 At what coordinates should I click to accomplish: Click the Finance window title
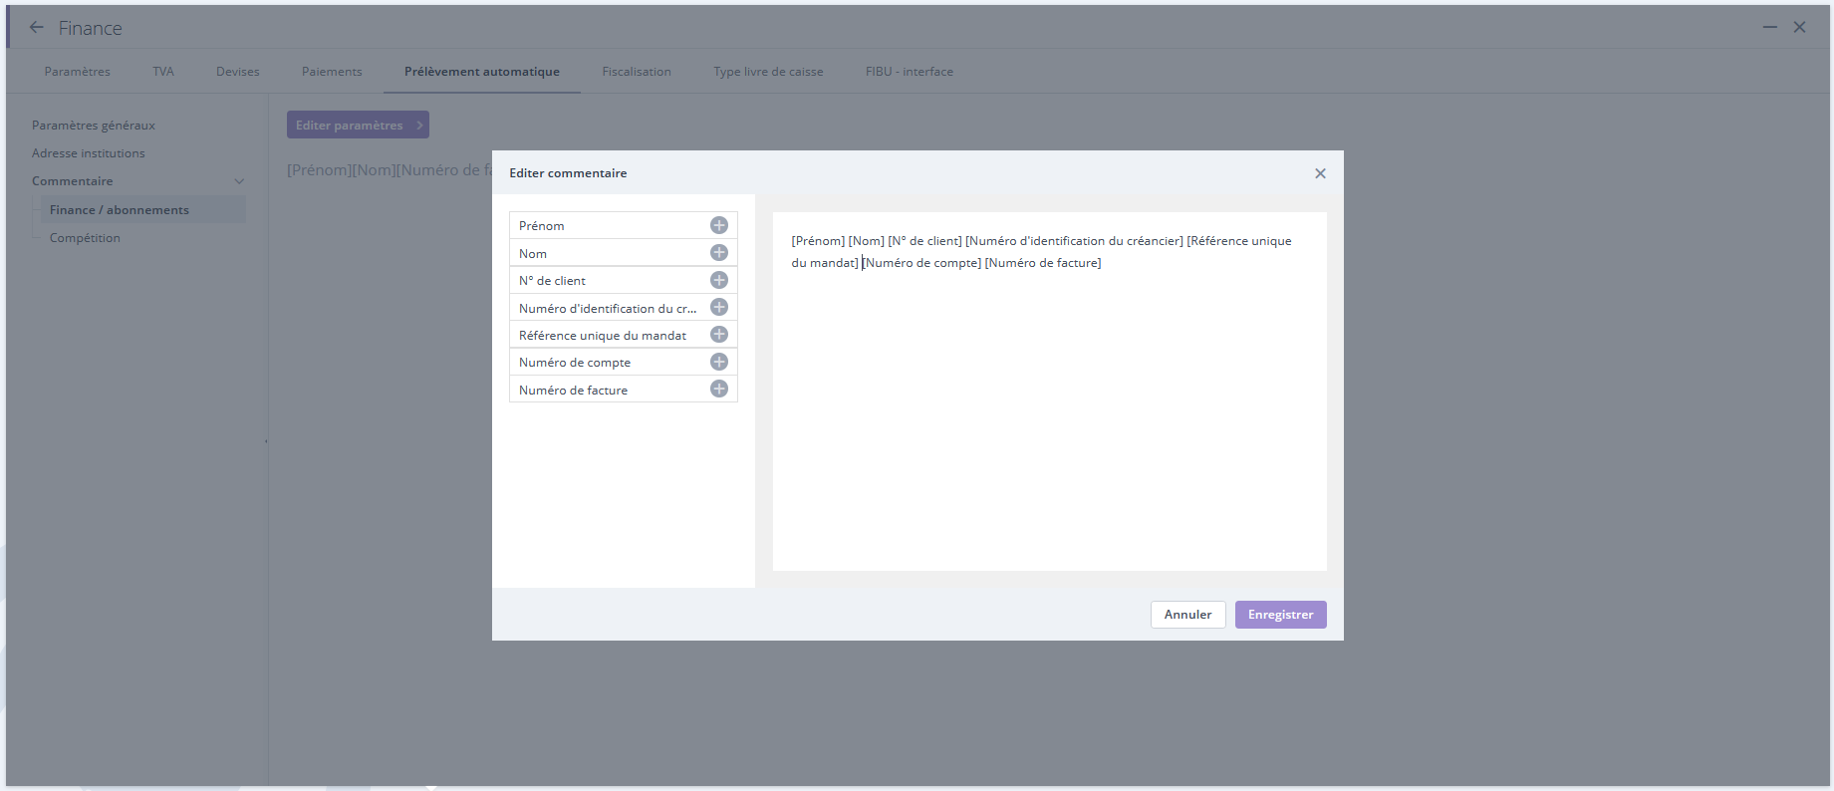(x=90, y=28)
